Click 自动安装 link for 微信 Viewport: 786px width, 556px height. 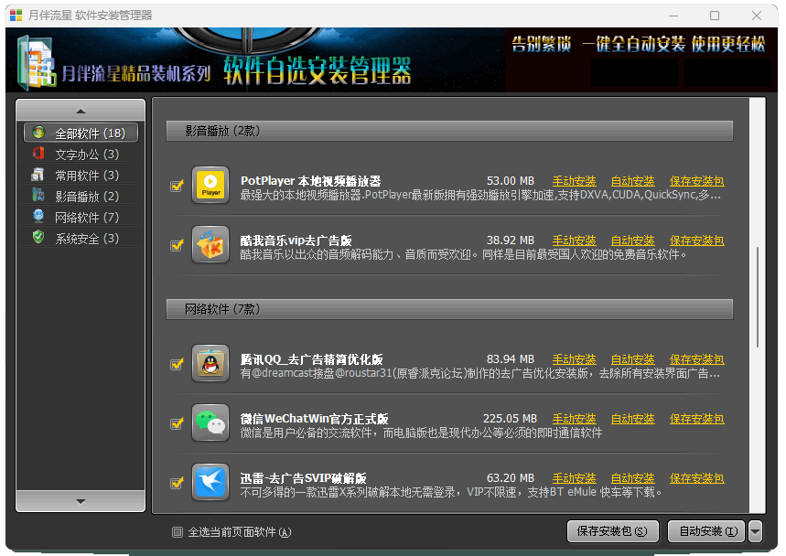[x=632, y=419]
